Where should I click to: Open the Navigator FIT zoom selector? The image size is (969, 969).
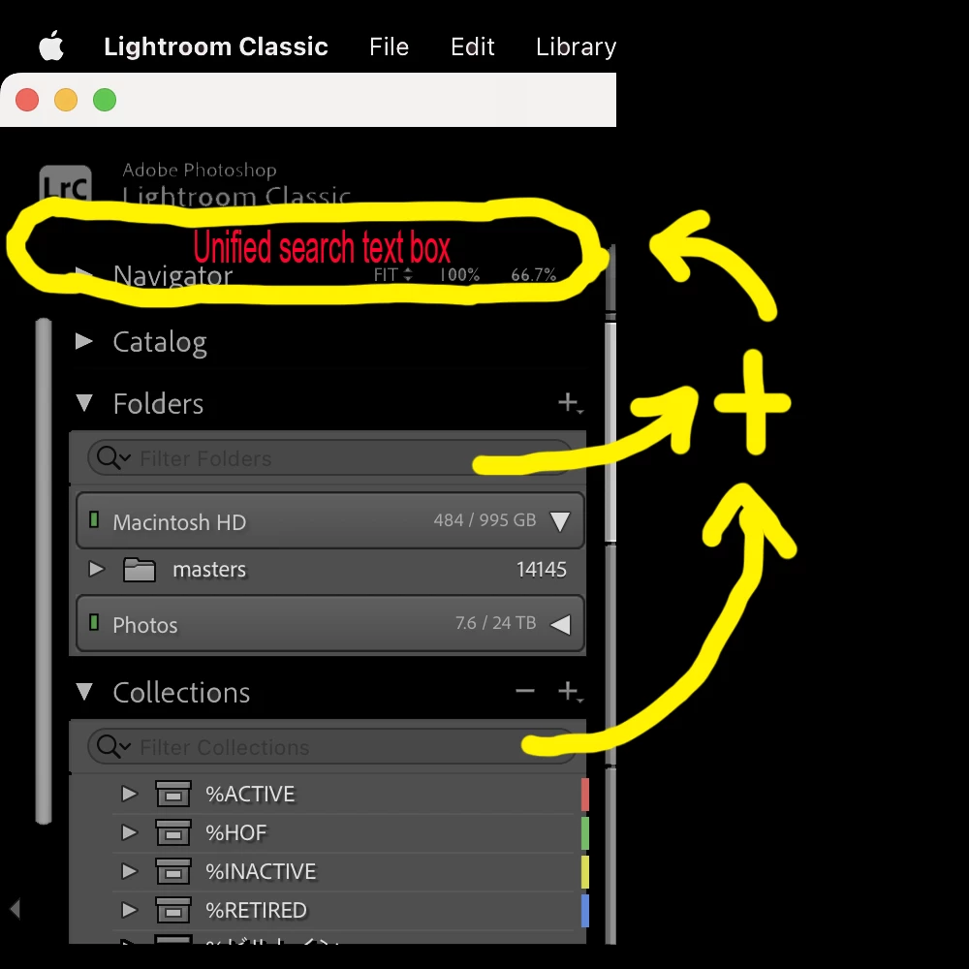(392, 274)
